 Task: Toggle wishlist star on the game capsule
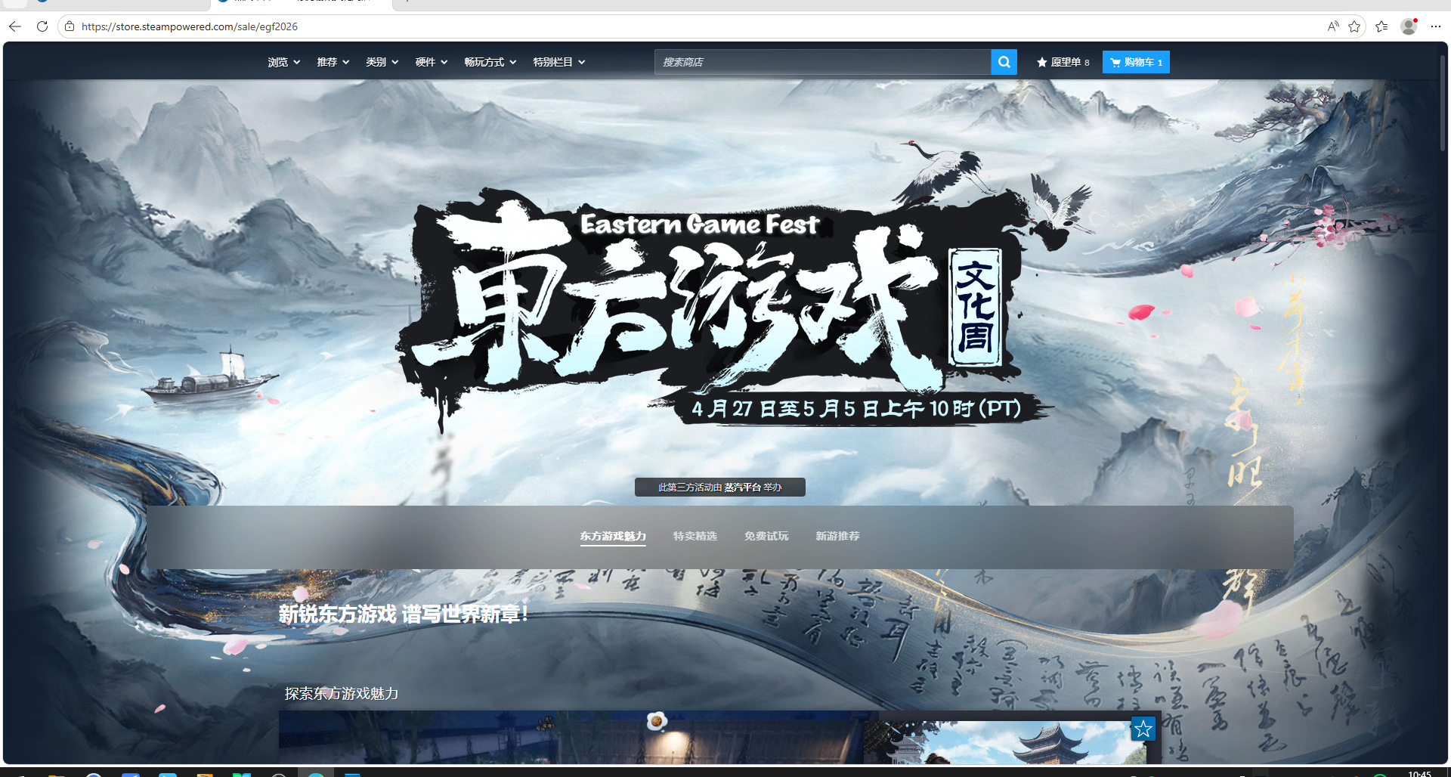pos(1143,729)
